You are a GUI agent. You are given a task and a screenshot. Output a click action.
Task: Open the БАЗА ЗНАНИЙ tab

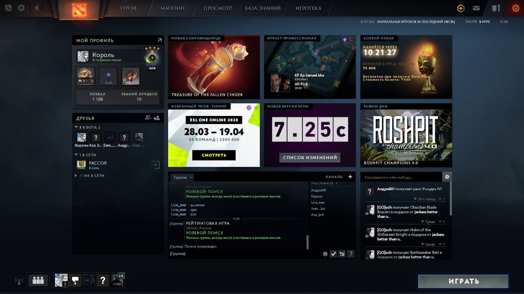263,8
